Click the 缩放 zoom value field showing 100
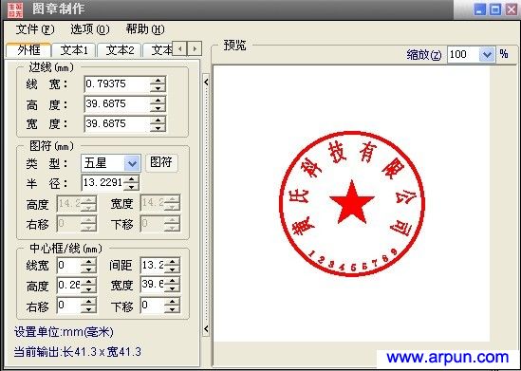This screenshot has height=371, width=521. pyautogui.click(x=463, y=54)
